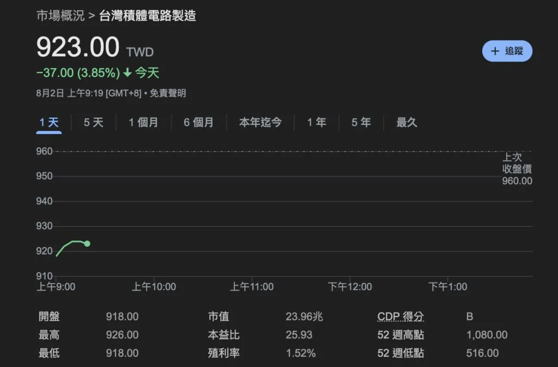Switch to the 5 天 chart tab

click(x=94, y=123)
